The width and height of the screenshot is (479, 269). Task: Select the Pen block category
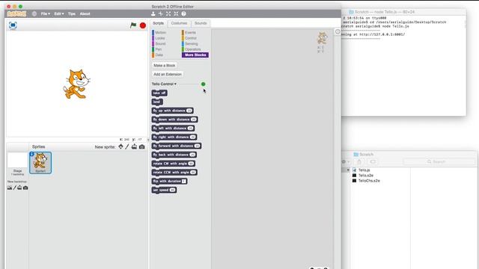coord(157,49)
